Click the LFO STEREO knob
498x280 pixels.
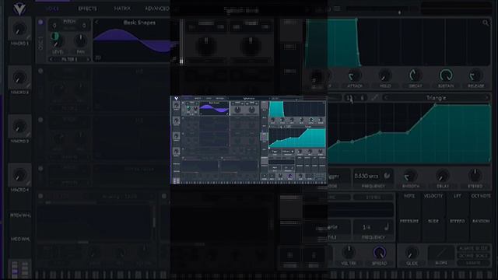(x=475, y=176)
